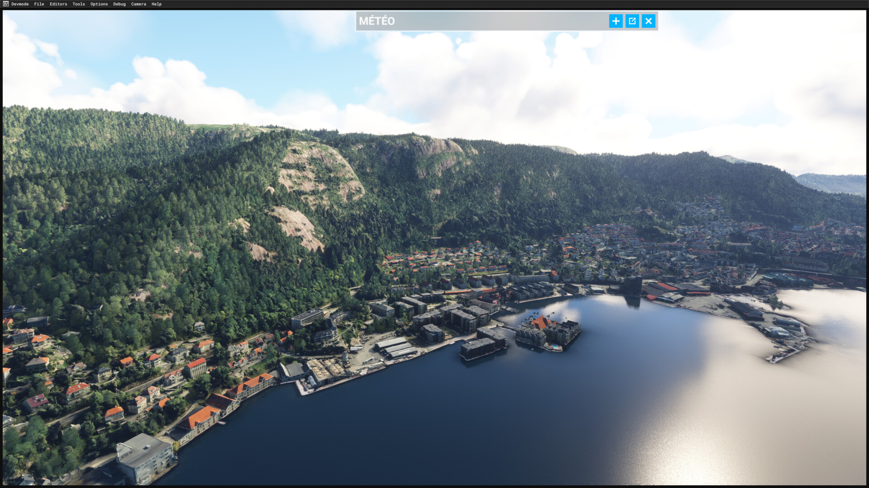Open the Help menu
The image size is (869, 488).
tap(156, 4)
